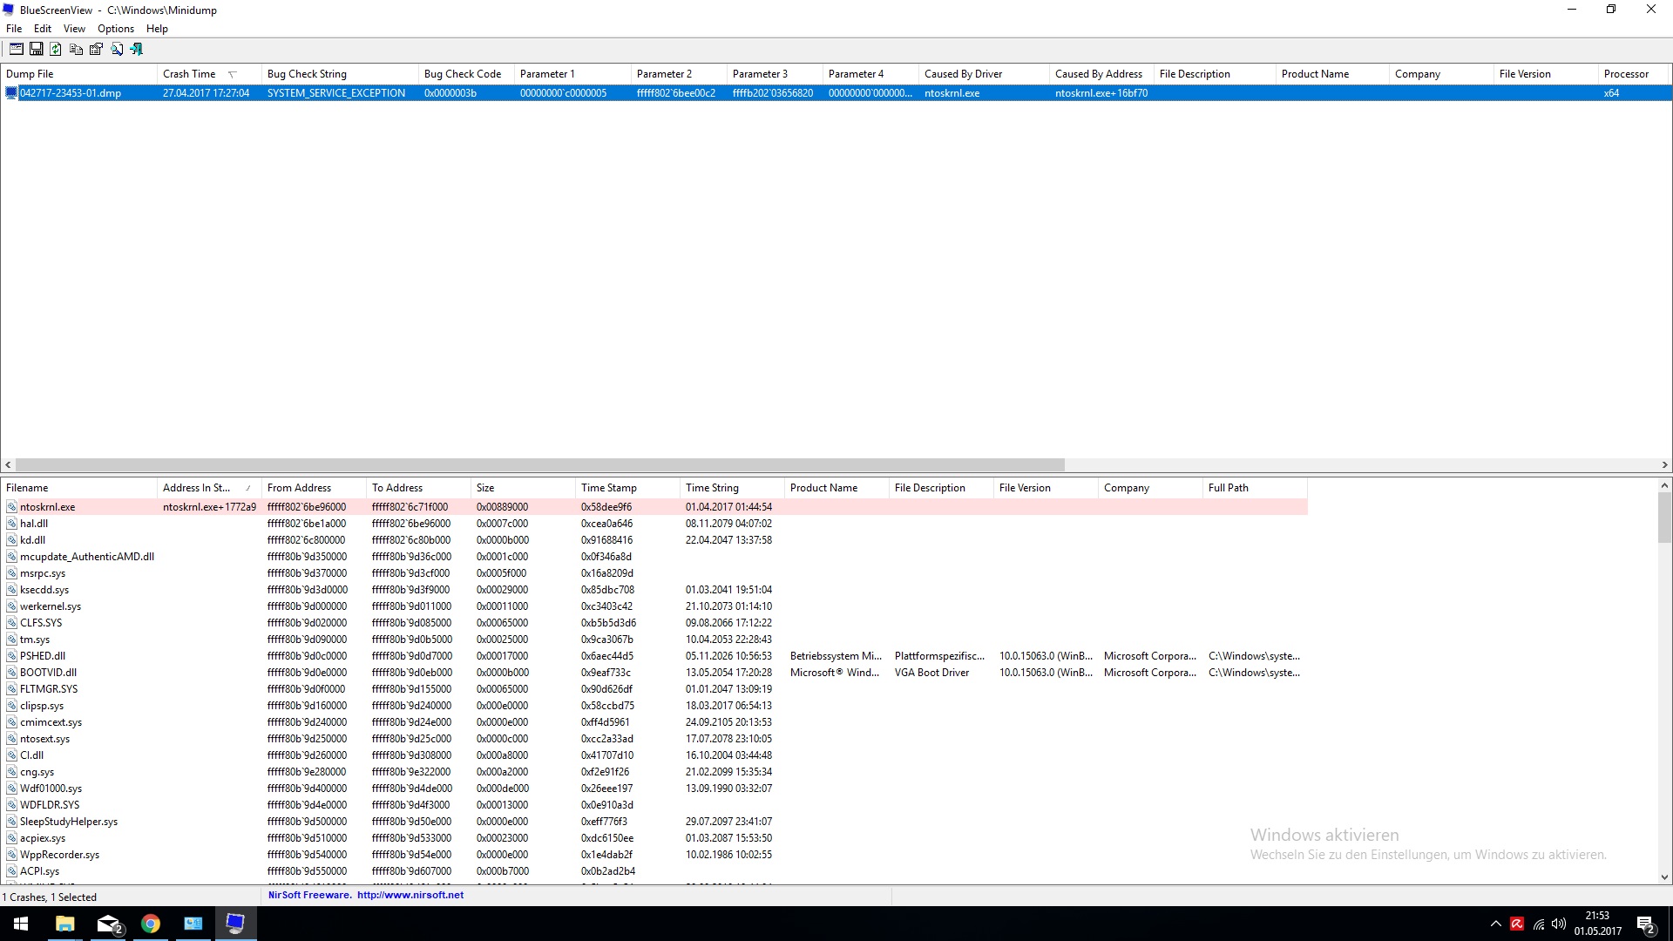Open the nirsoft.net website link
Image resolution: width=1673 pixels, height=941 pixels.
click(410, 895)
